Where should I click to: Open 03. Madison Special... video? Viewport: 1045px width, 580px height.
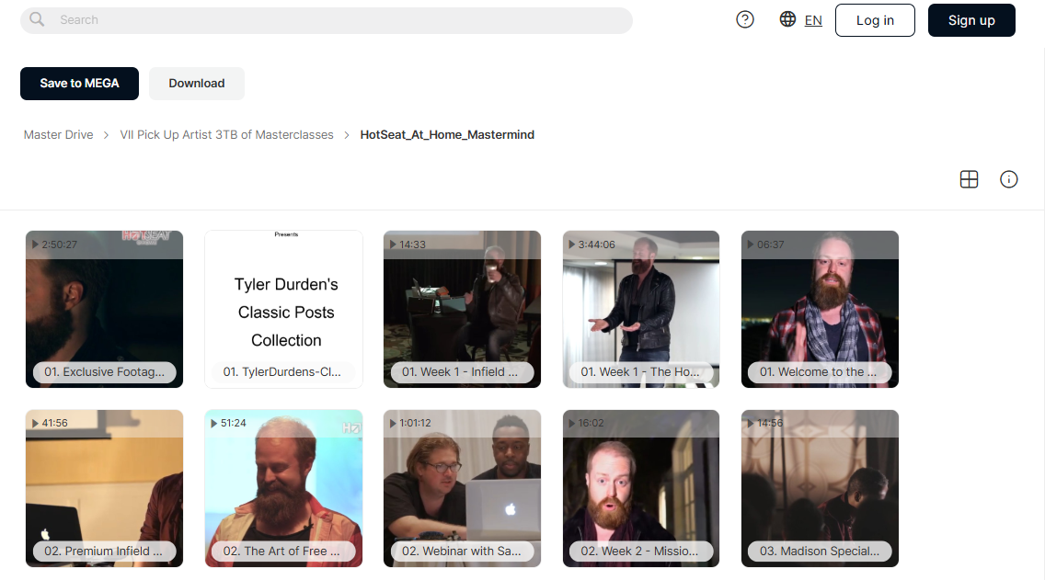[x=821, y=488]
